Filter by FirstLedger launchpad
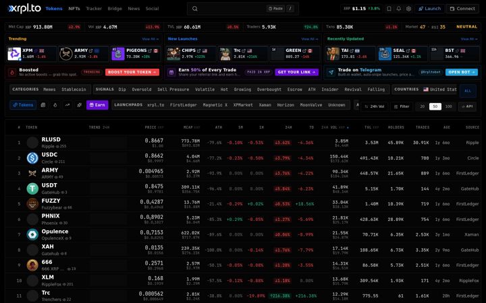The width and height of the screenshot is (486, 303). click(183, 105)
